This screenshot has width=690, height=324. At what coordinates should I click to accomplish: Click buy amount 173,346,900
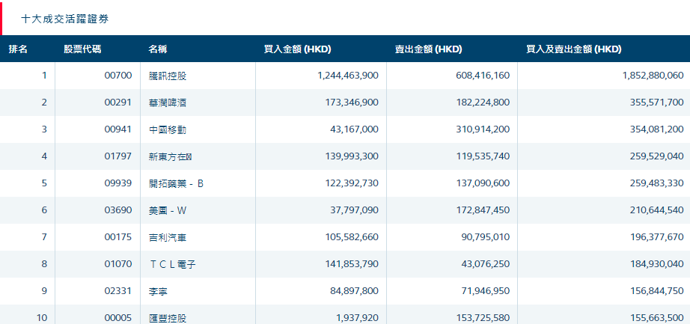coord(351,103)
